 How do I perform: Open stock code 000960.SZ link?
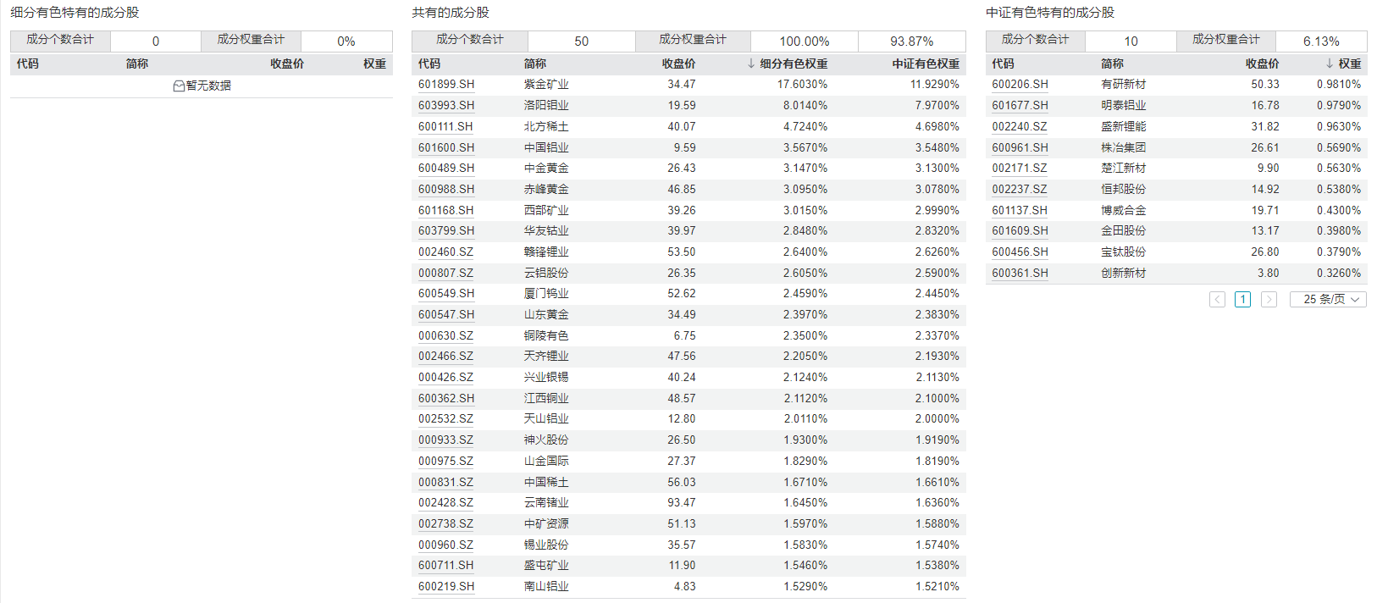pos(446,545)
